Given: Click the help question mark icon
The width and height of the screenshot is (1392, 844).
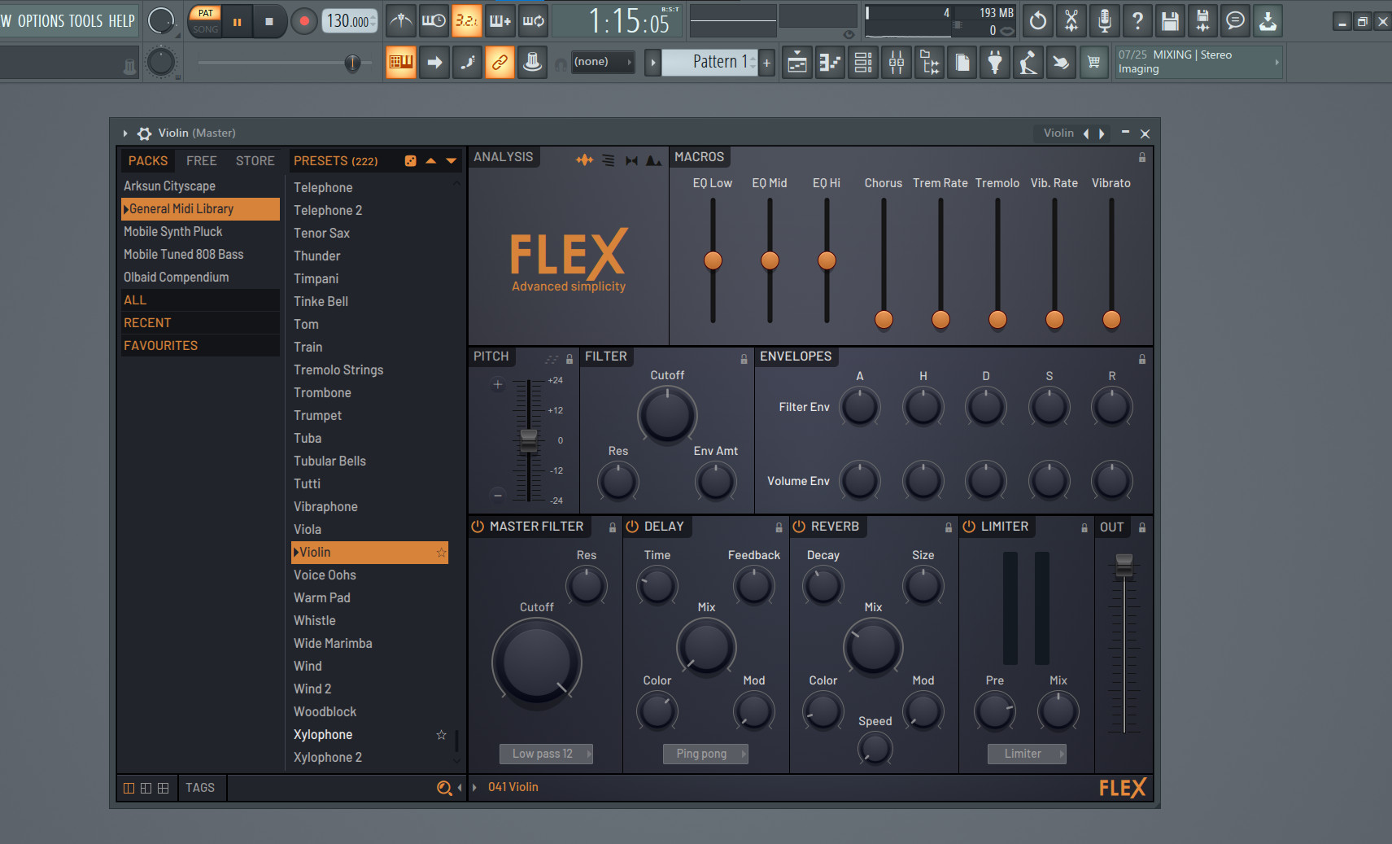Looking at the screenshot, I should coord(1137,21).
